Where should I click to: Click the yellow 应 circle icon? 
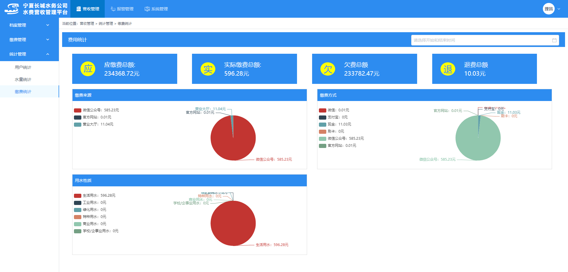pyautogui.click(x=88, y=69)
